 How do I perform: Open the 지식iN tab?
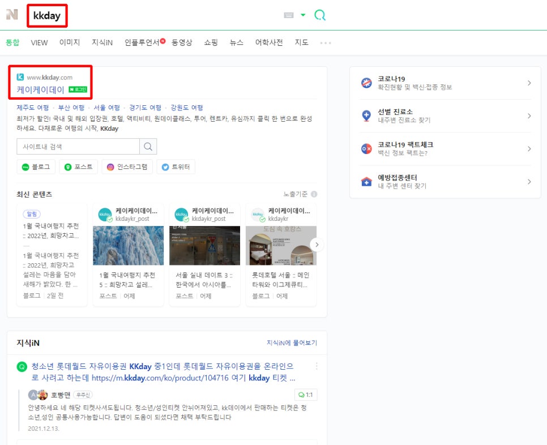point(102,42)
